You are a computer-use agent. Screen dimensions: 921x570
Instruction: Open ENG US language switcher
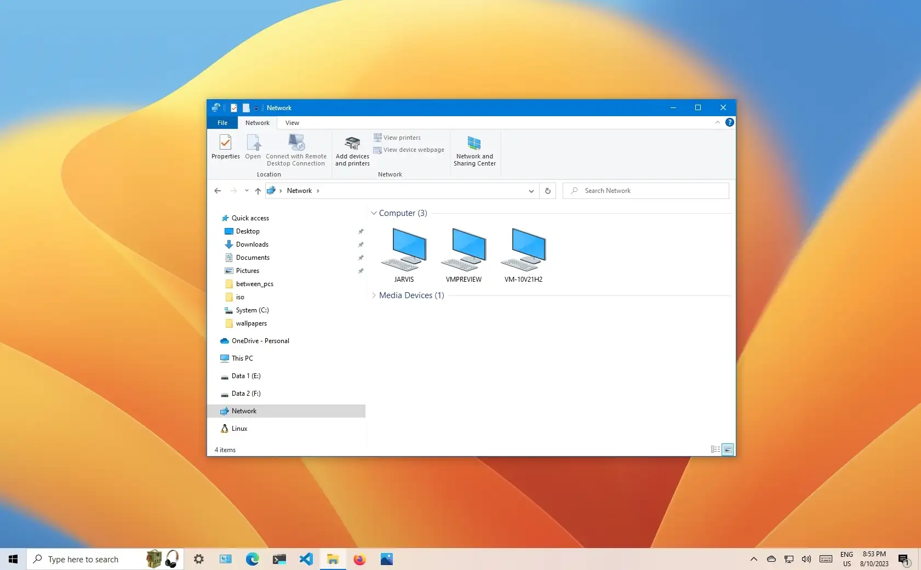847,559
